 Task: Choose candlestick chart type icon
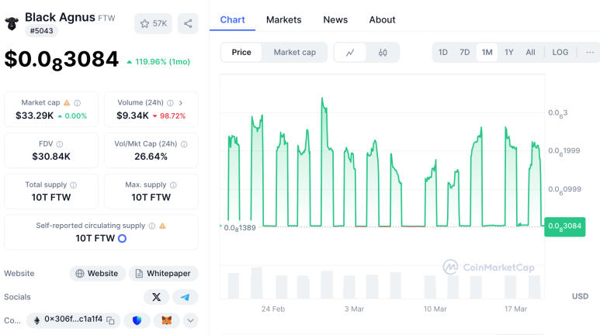(x=383, y=53)
